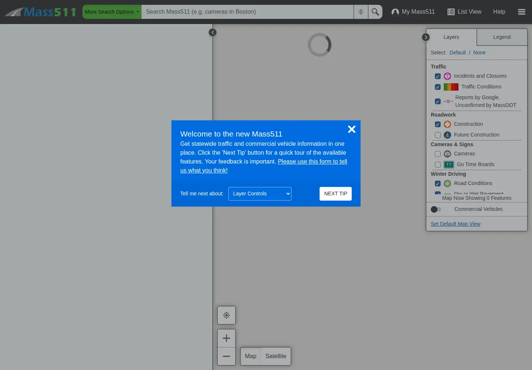Screen dimensions: 532x370
Task: Click the NEXT TIP button
Action: tap(335, 194)
